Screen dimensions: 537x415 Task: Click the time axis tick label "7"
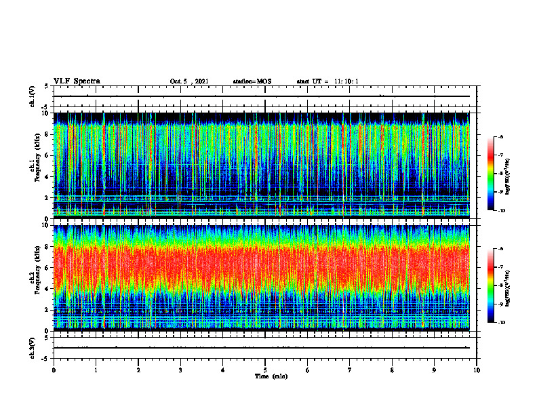pyautogui.click(x=350, y=370)
